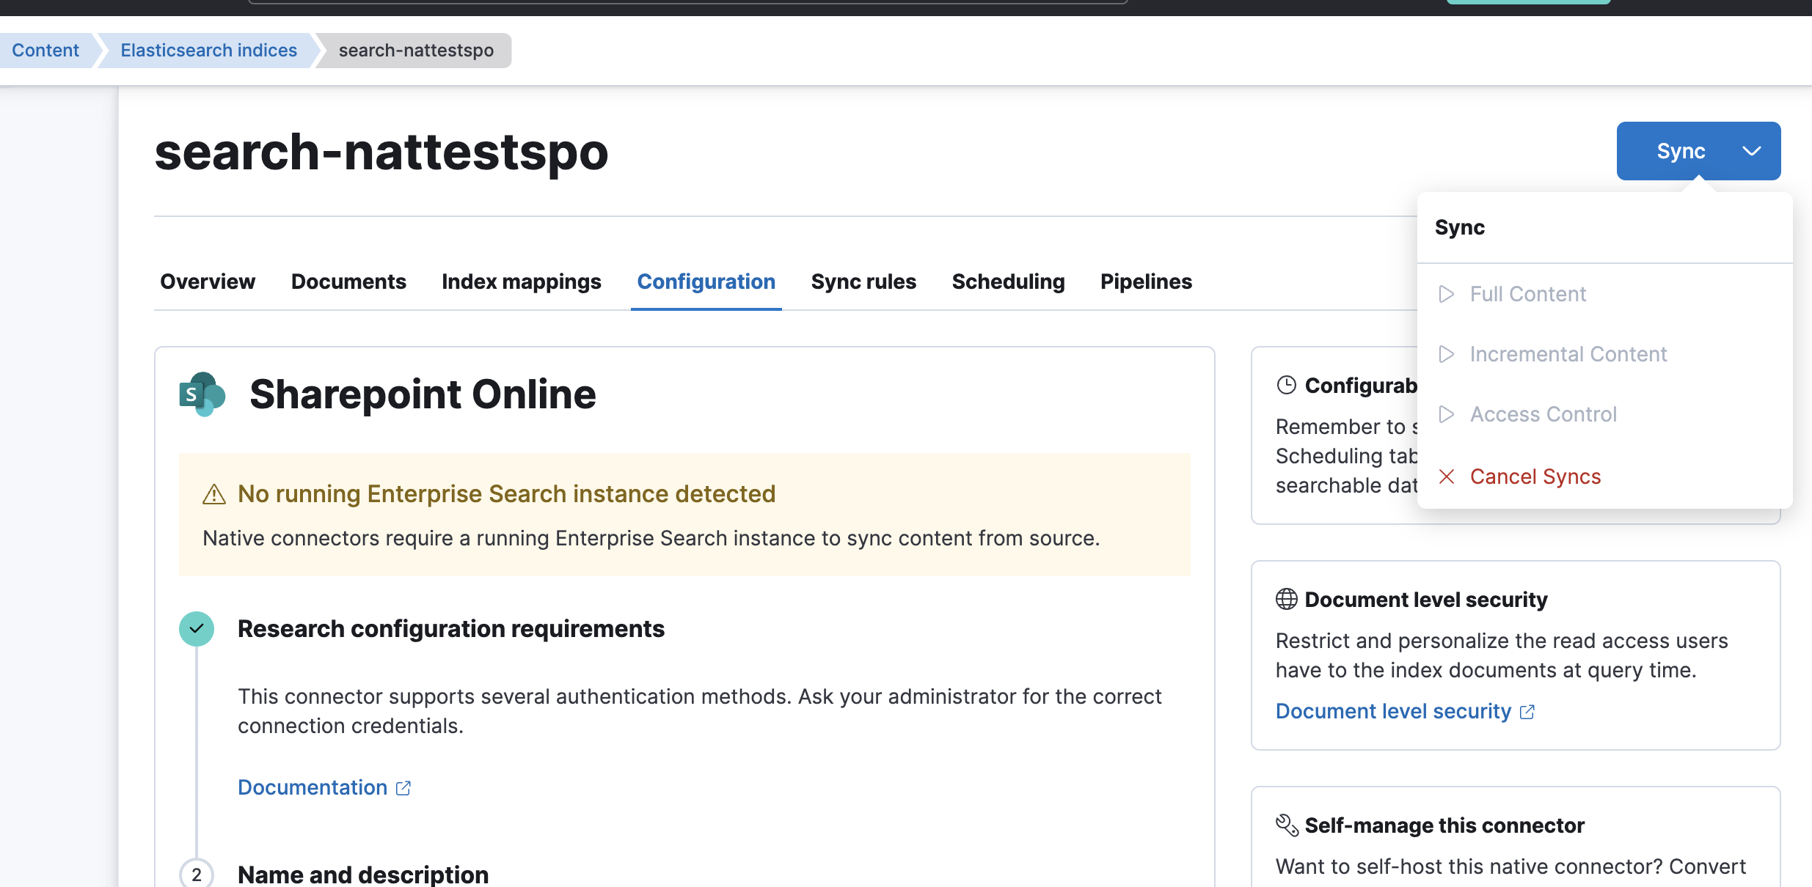
Task: Choose Access Control sync option
Action: pos(1604,414)
